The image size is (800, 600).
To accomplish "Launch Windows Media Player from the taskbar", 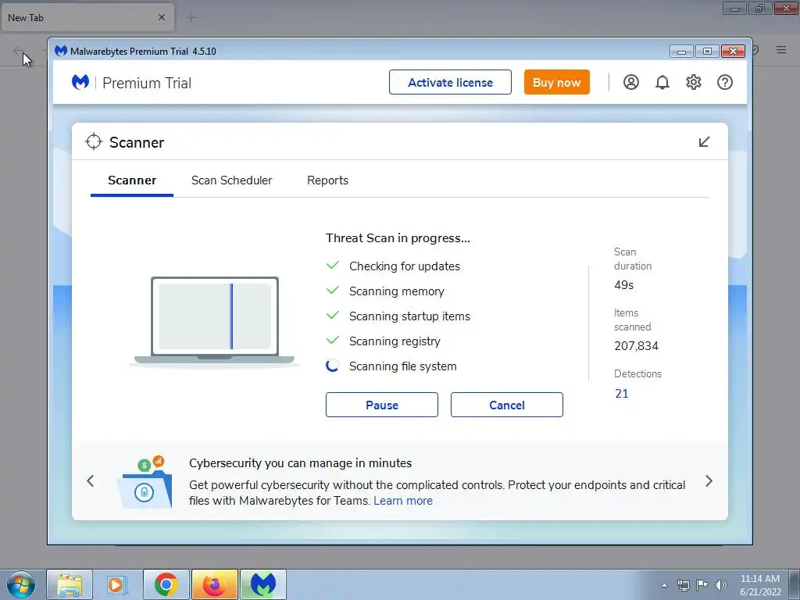I will pyautogui.click(x=117, y=584).
